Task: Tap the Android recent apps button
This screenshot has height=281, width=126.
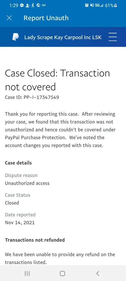Action: click(x=27, y=273)
